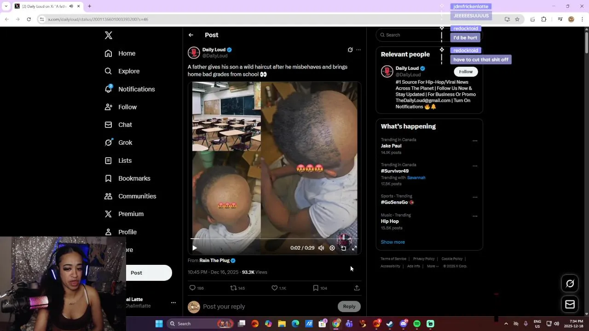Click the Grok explain icon on post
This screenshot has width=589, height=331.
350,50
